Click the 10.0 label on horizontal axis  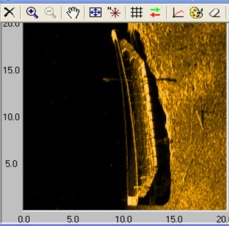124,219
